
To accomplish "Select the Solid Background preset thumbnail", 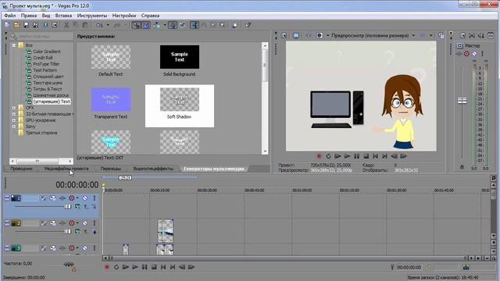I will (180, 57).
